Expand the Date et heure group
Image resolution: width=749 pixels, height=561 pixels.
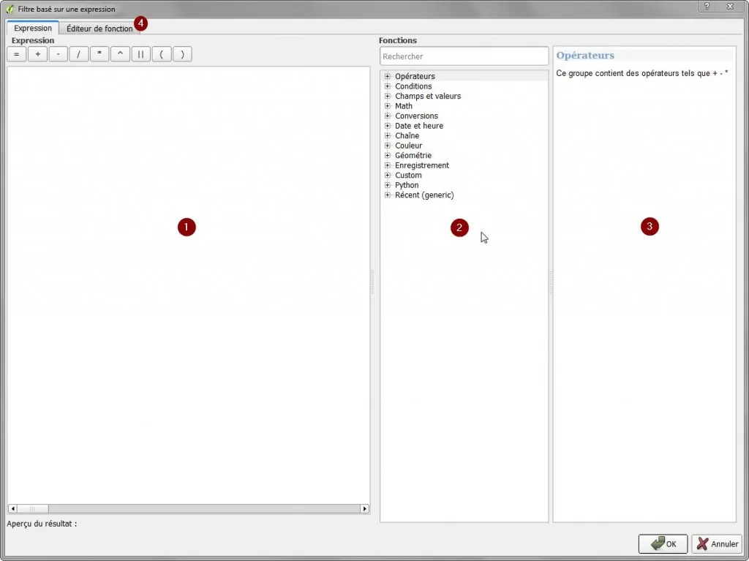tap(388, 126)
